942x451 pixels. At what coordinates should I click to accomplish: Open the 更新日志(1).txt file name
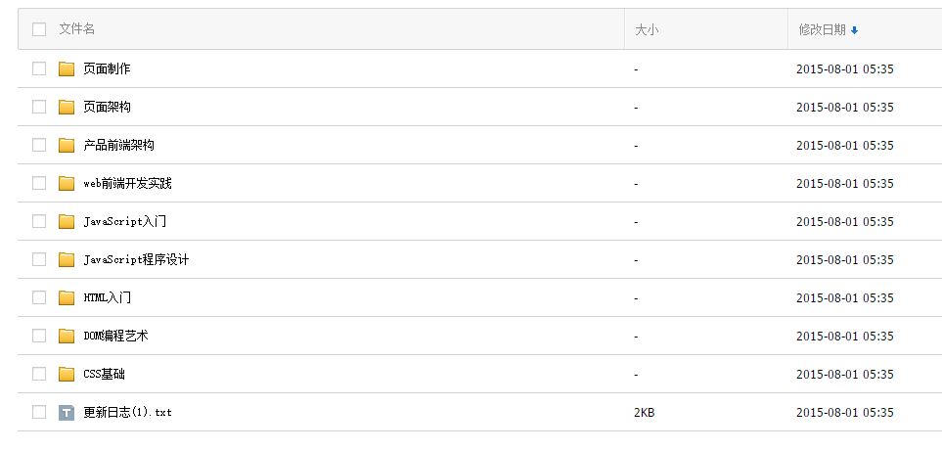(127, 412)
